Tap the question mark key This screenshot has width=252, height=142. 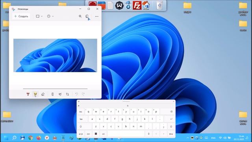[x=164, y=126]
